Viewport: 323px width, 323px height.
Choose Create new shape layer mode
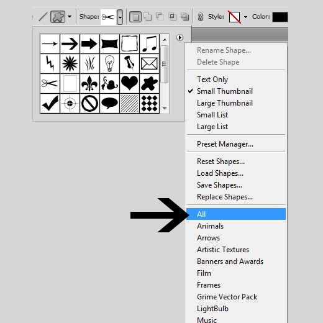[x=135, y=17]
